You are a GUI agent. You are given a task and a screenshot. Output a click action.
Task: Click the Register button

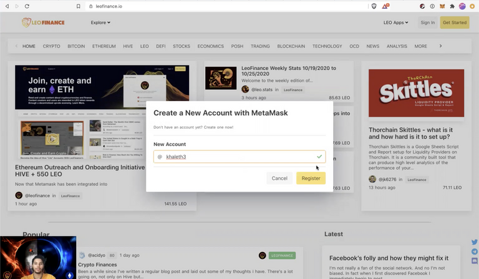(311, 178)
